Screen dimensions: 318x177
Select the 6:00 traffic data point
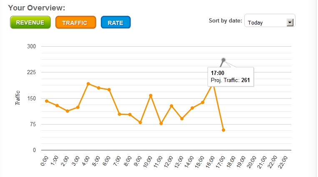click(109, 90)
